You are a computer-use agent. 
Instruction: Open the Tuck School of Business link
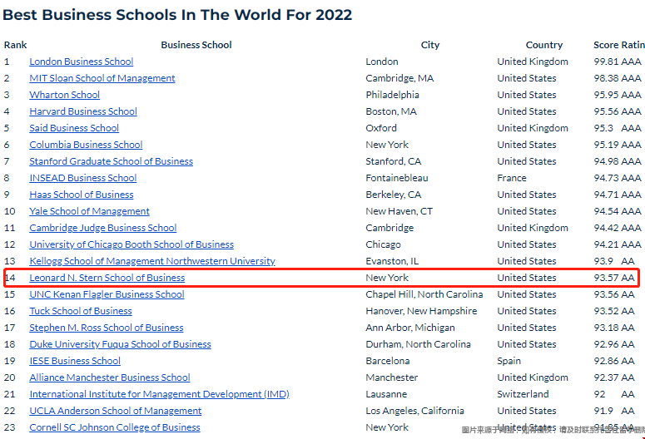pos(81,311)
